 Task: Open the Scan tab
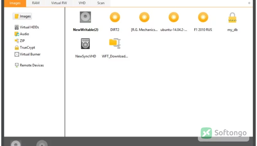tap(101, 3)
